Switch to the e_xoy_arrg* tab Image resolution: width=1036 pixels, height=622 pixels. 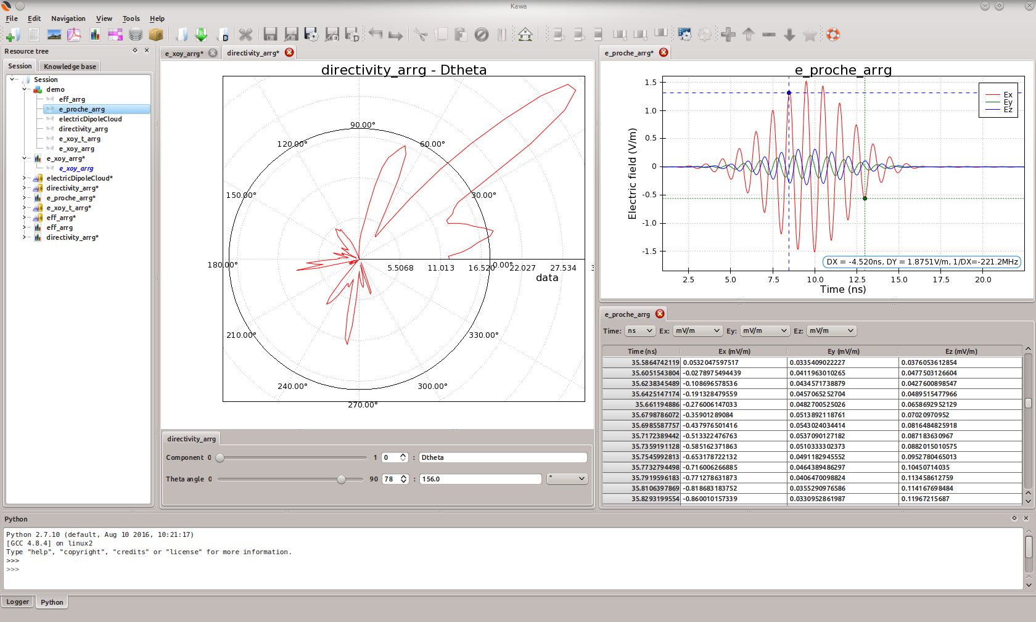point(185,53)
